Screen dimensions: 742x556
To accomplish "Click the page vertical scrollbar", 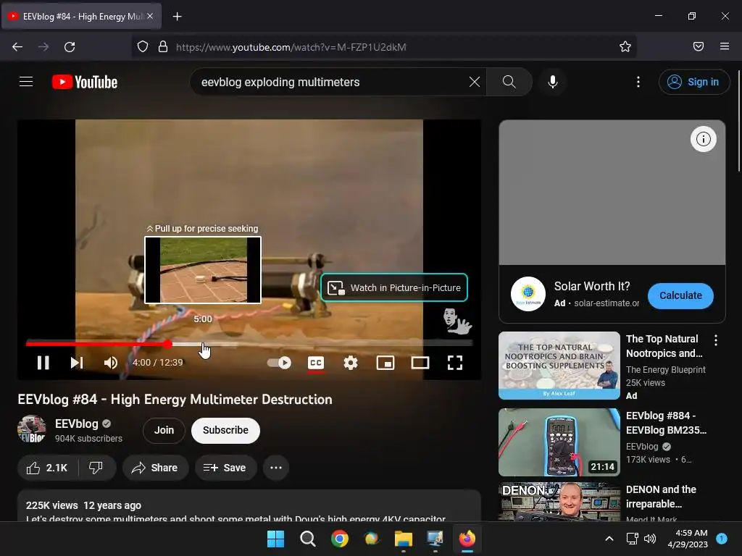I will pyautogui.click(x=738, y=122).
